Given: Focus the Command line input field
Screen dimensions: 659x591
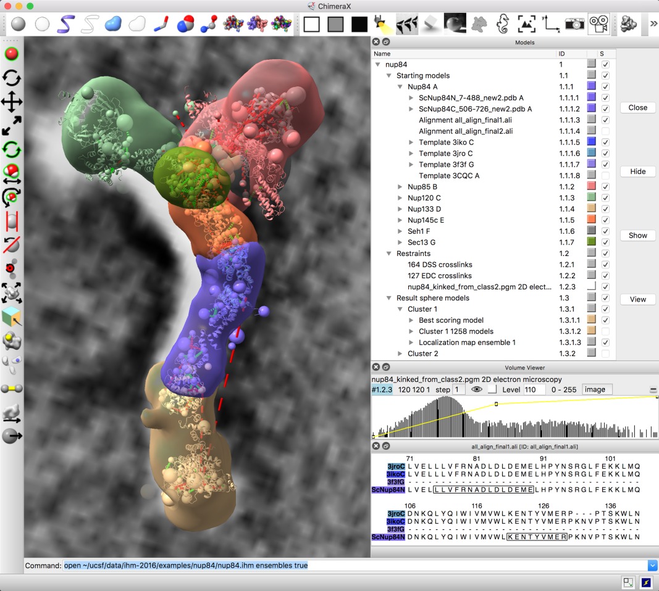Looking at the screenshot, I should coord(355,565).
